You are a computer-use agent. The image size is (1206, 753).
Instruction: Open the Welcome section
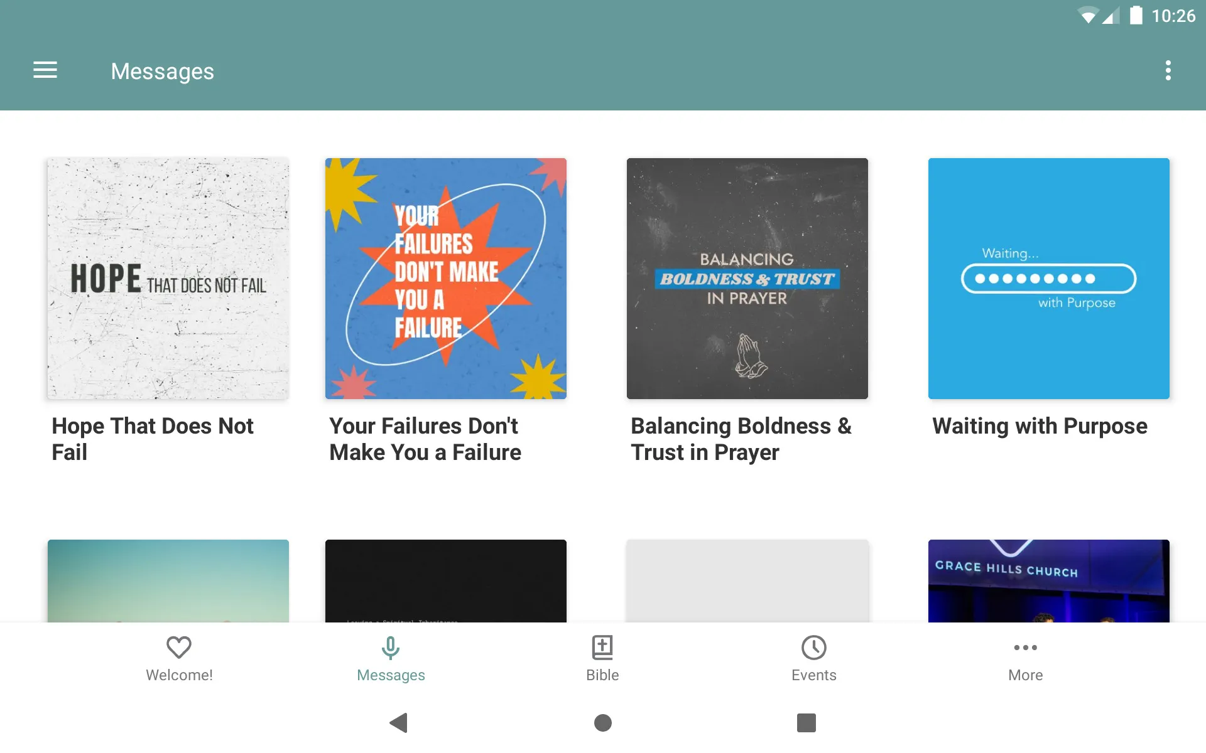[180, 658]
